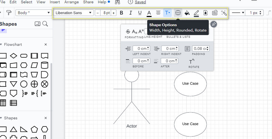
Task: Select the horizontal swimlane list shape
Action: pos(14,103)
